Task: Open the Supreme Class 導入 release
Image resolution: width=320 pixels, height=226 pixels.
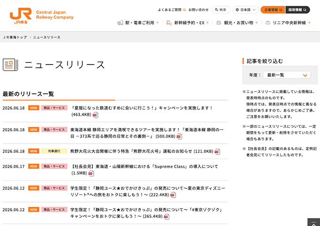Action: [144, 170]
